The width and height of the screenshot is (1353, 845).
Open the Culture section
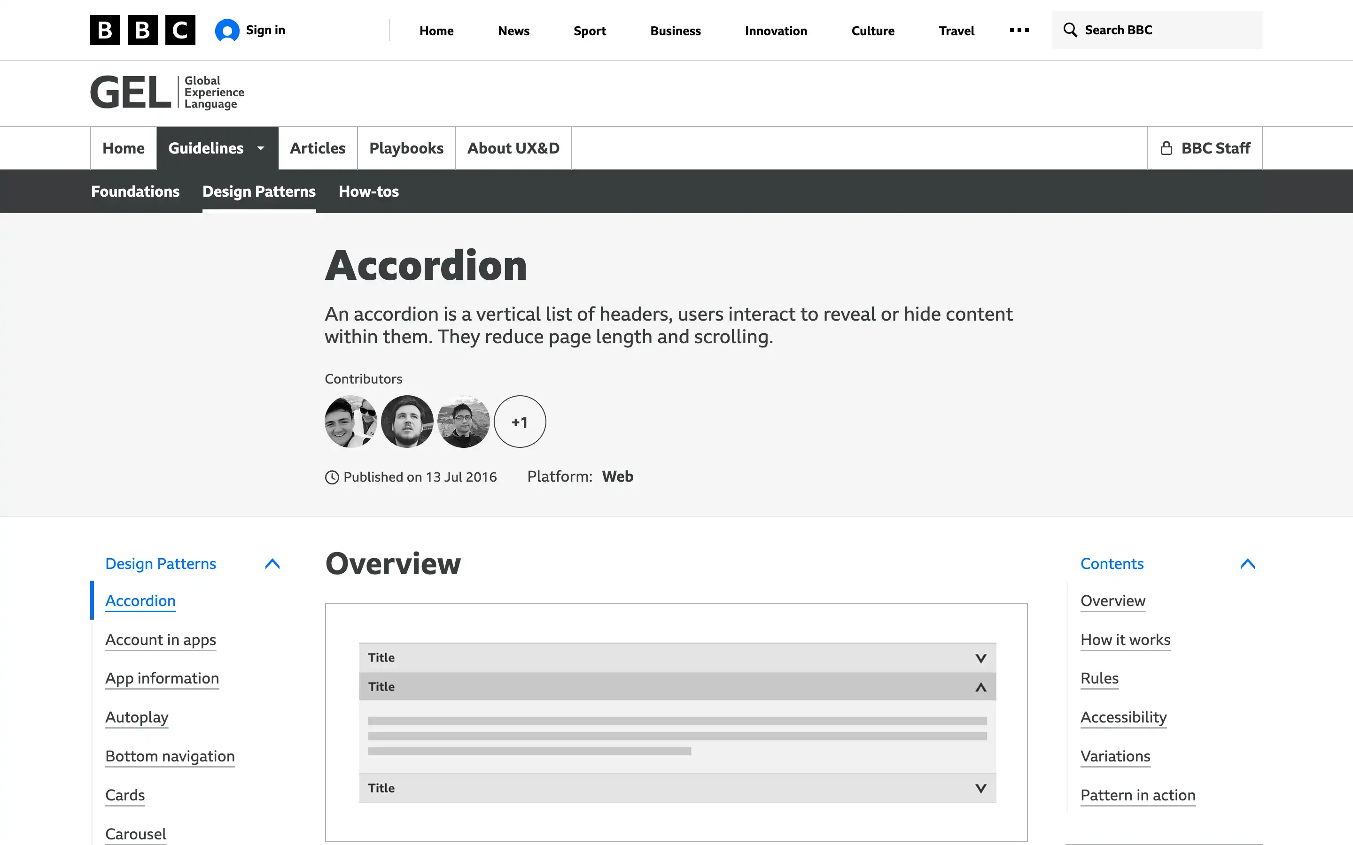pos(872,31)
